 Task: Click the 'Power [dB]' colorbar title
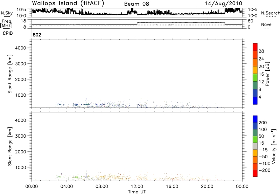pyautogui.click(x=267, y=74)
